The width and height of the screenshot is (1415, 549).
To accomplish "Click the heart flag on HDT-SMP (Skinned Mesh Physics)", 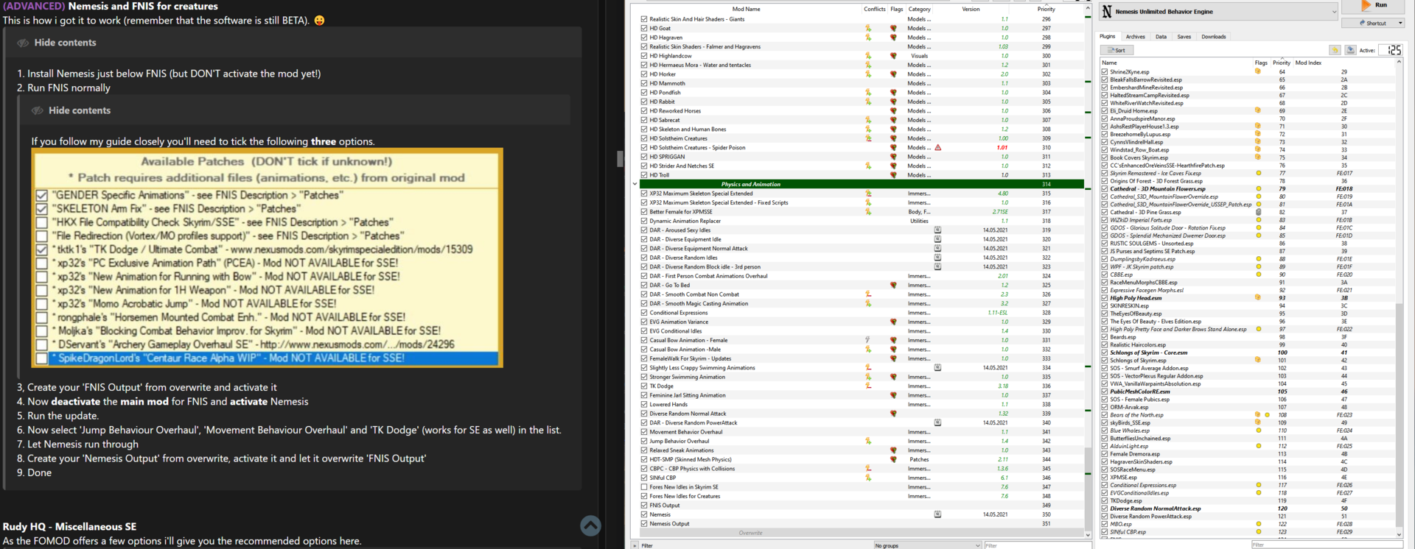I will click(893, 459).
